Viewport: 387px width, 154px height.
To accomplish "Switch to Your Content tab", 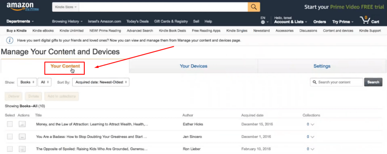I will 65,66.
